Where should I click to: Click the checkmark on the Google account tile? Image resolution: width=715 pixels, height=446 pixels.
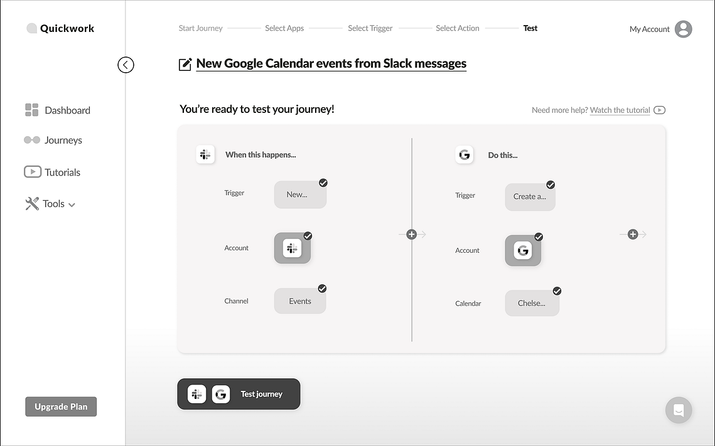[x=539, y=237]
